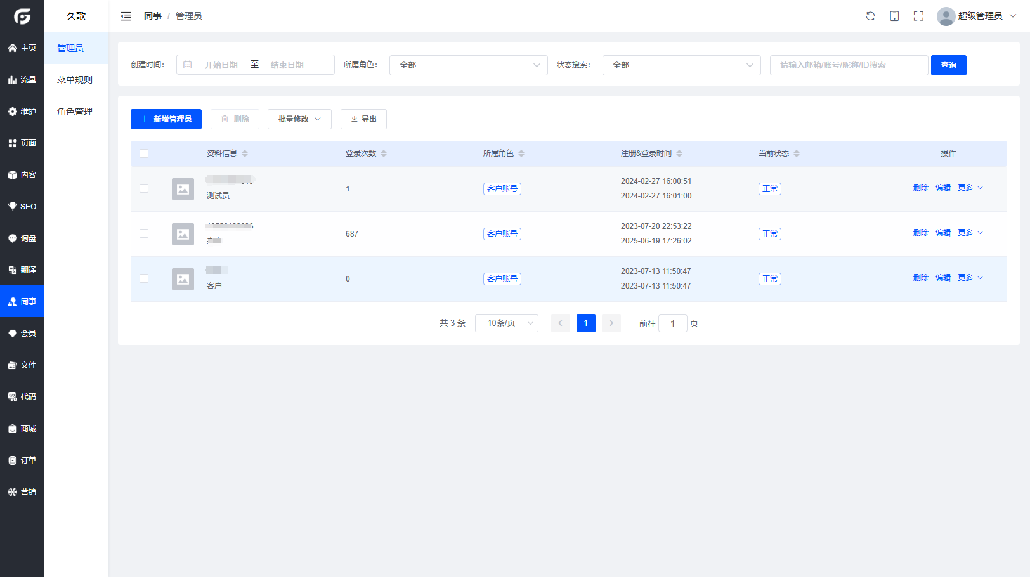Click 删除 for the 测试员 row

click(920, 188)
